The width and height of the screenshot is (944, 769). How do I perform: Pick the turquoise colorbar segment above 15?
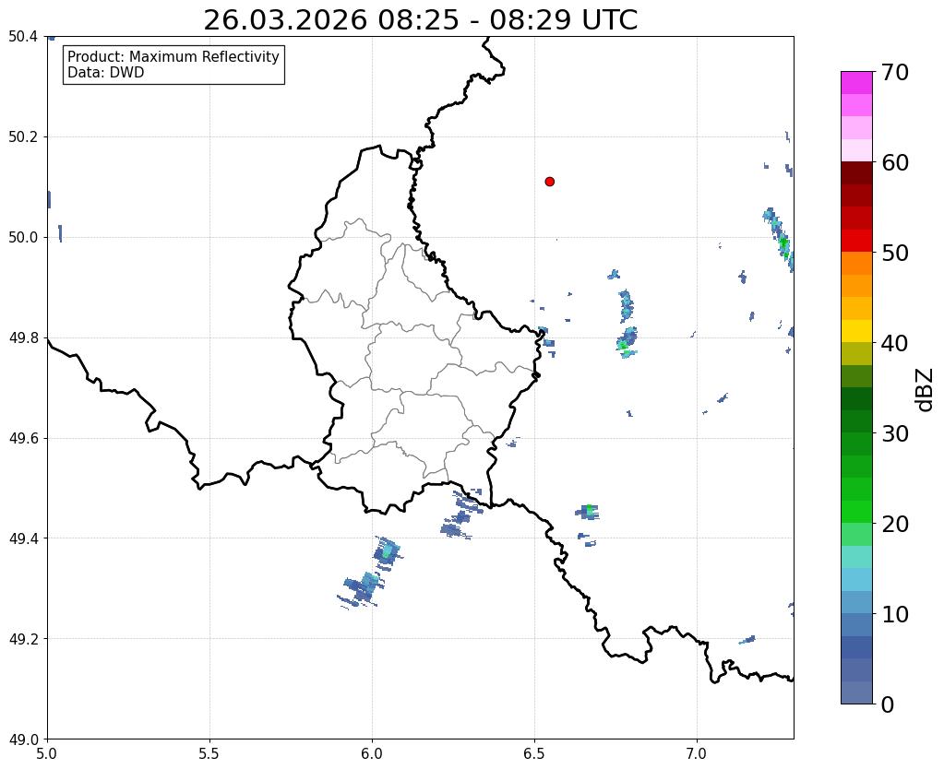856,557
